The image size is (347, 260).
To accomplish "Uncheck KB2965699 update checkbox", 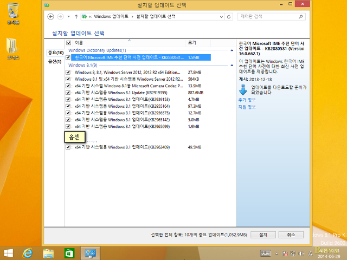I will [68, 127].
